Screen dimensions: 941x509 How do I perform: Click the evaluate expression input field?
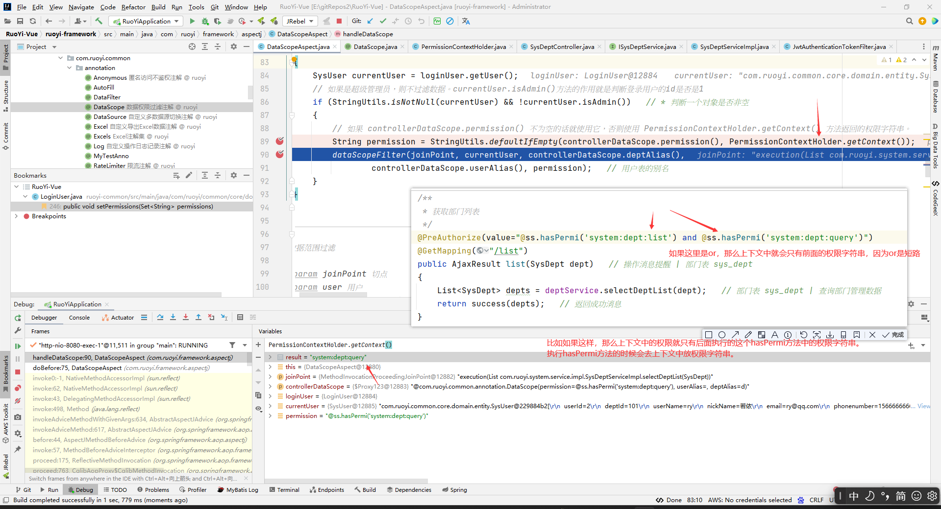point(583,345)
